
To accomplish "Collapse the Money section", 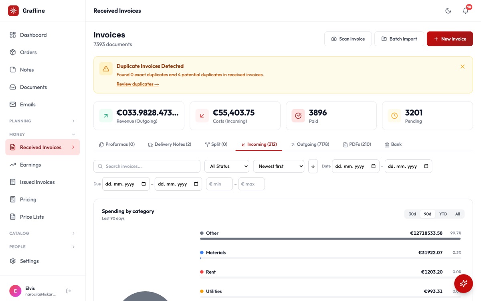I will 42,134.
